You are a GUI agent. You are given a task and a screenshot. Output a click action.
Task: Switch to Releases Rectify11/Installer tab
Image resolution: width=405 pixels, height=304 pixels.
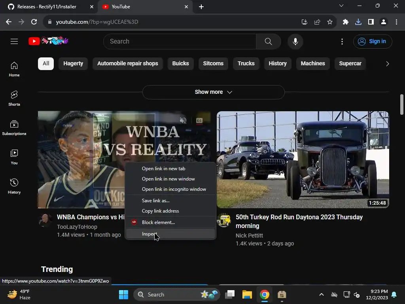tap(47, 7)
